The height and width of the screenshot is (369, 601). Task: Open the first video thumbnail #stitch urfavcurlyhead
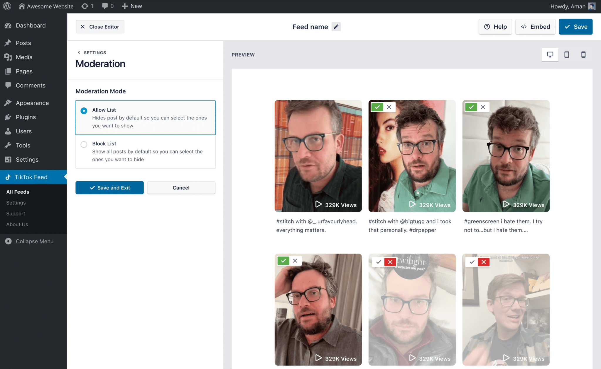318,156
